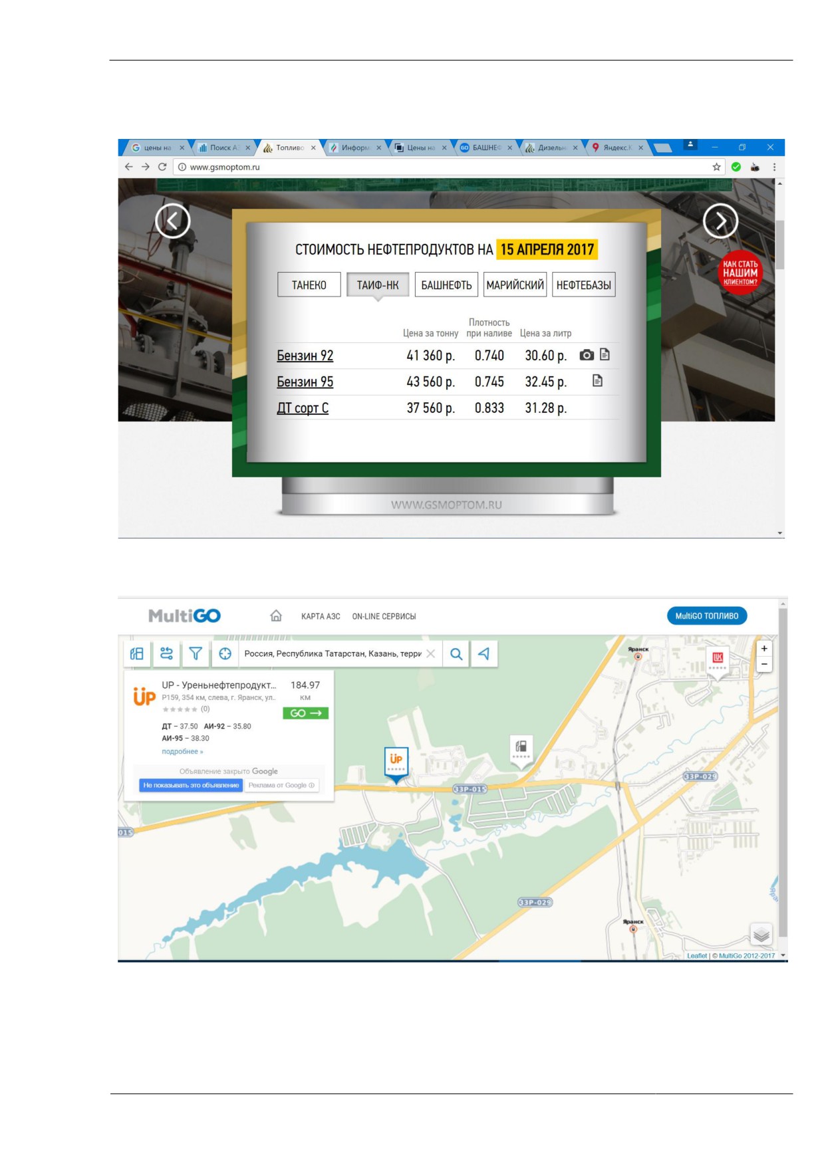Open the route planner icon in MultiGO
The width and height of the screenshot is (824, 1166).
click(x=166, y=653)
